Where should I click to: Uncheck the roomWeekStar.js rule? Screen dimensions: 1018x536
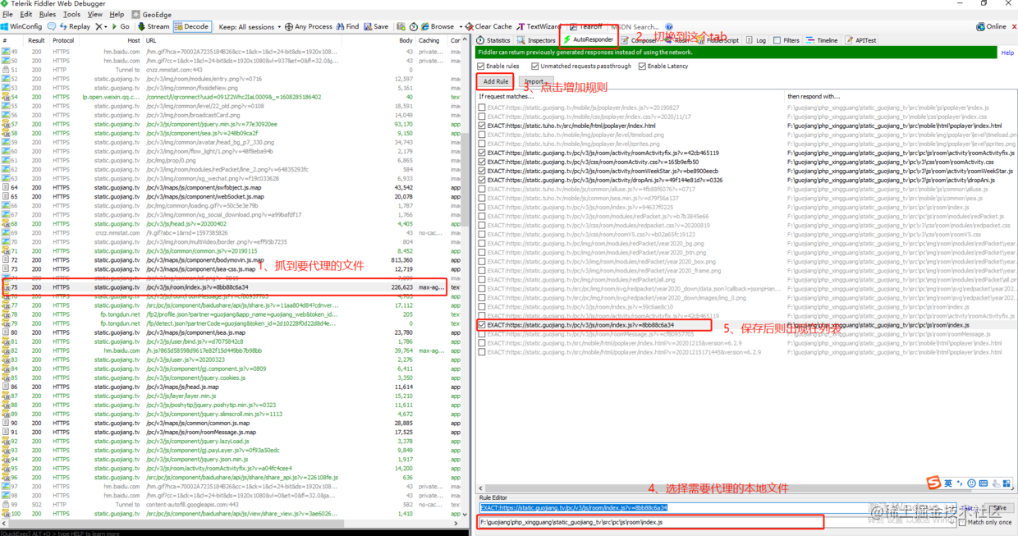[483, 171]
